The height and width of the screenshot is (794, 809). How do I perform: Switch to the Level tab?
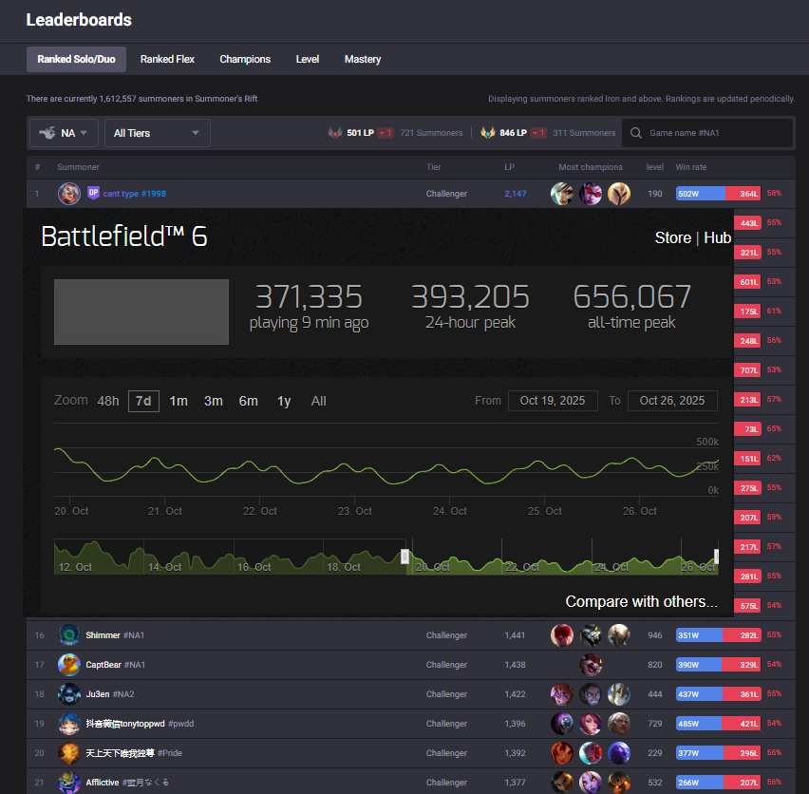pyautogui.click(x=308, y=59)
